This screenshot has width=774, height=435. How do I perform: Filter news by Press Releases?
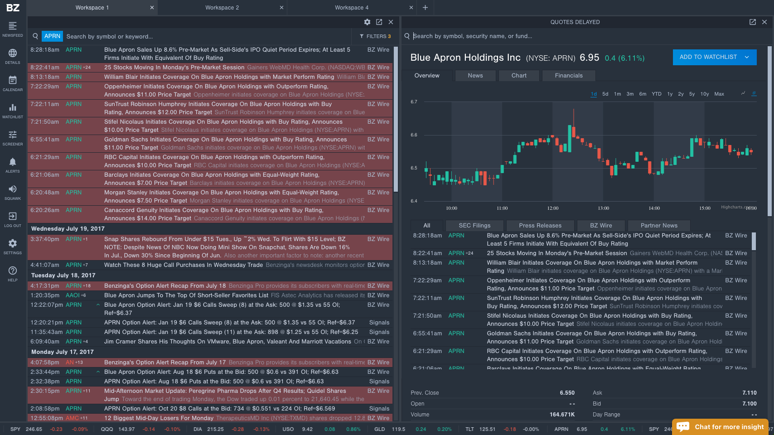tap(540, 226)
